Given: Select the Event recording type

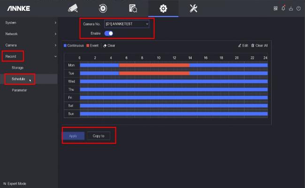Looking at the screenshot, I should point(92,46).
